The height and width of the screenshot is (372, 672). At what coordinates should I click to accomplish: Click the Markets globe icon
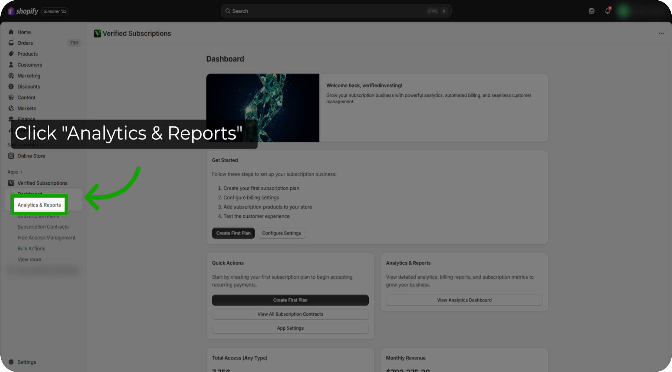click(11, 108)
